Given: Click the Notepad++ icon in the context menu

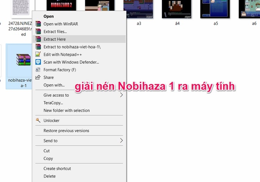Looking at the screenshot, I should [x=38, y=54].
